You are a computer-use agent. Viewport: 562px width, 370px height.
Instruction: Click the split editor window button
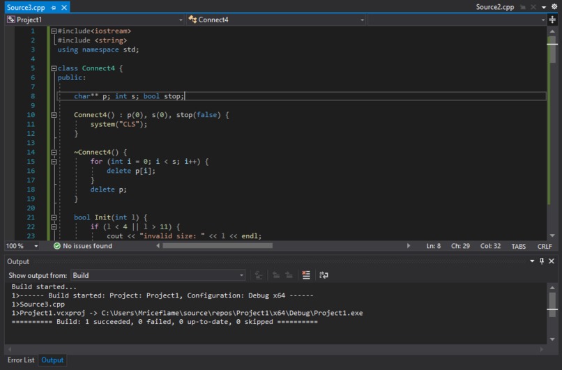553,20
